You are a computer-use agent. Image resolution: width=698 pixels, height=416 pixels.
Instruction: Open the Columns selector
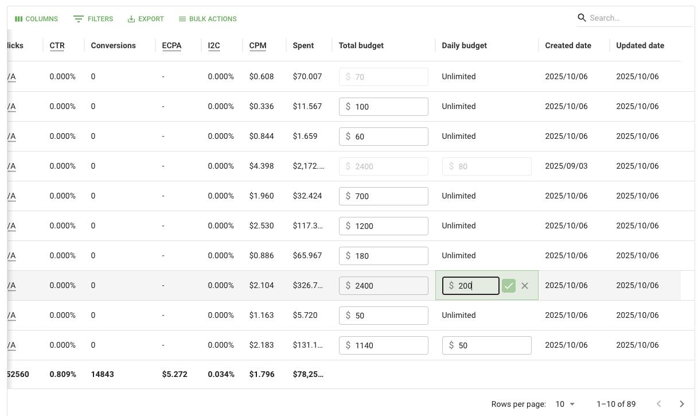point(36,19)
